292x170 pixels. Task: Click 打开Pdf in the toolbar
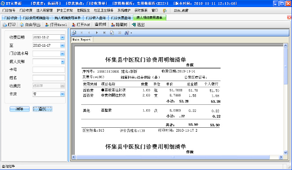click(81, 25)
